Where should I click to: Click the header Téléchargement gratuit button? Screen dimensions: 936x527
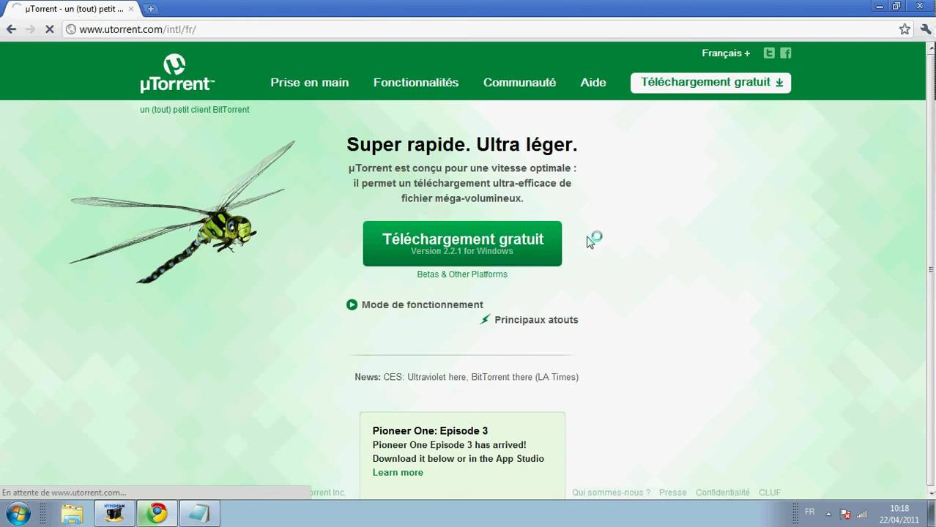710,83
